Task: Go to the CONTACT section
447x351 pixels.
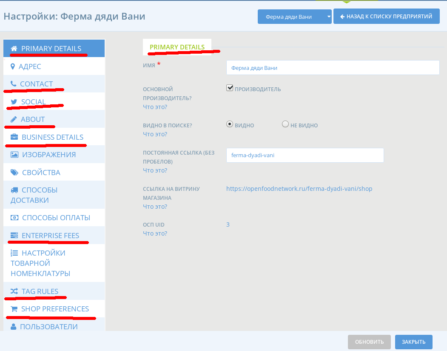Action: pos(54,83)
